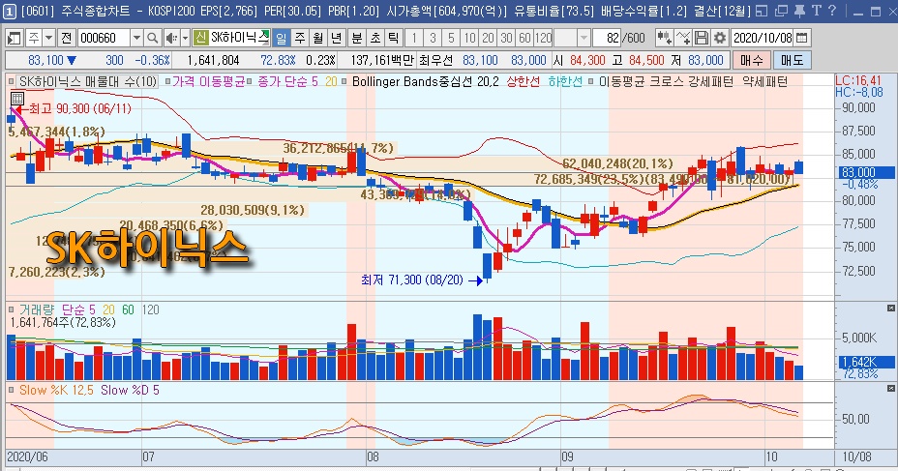Click the add indicator line icon
Viewport: 898px width, 471px height.
(x=683, y=39)
